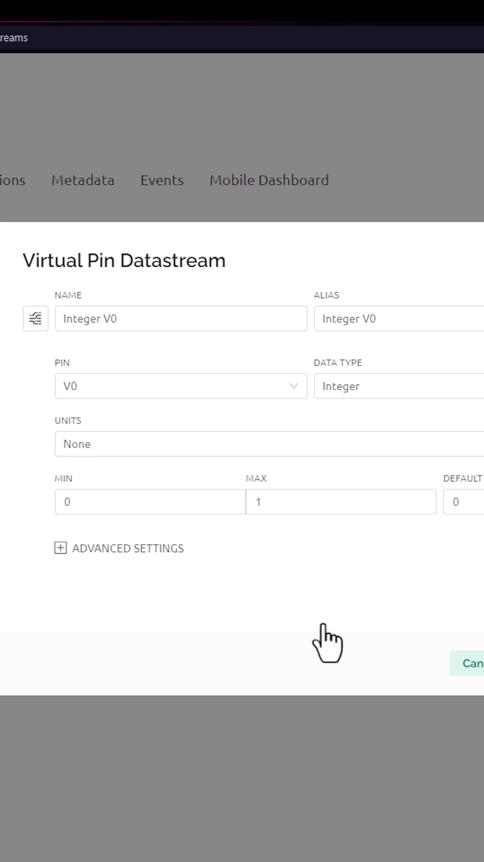Open the datastream icon picker button
The image size is (484, 862).
coord(35,319)
